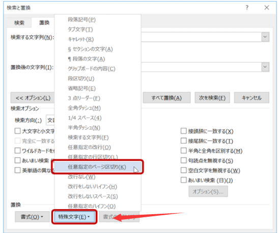
Task: Select the 置換 tab
Action: pyautogui.click(x=44, y=23)
